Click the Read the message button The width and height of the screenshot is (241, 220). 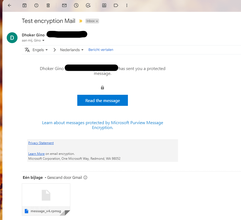[x=102, y=100]
